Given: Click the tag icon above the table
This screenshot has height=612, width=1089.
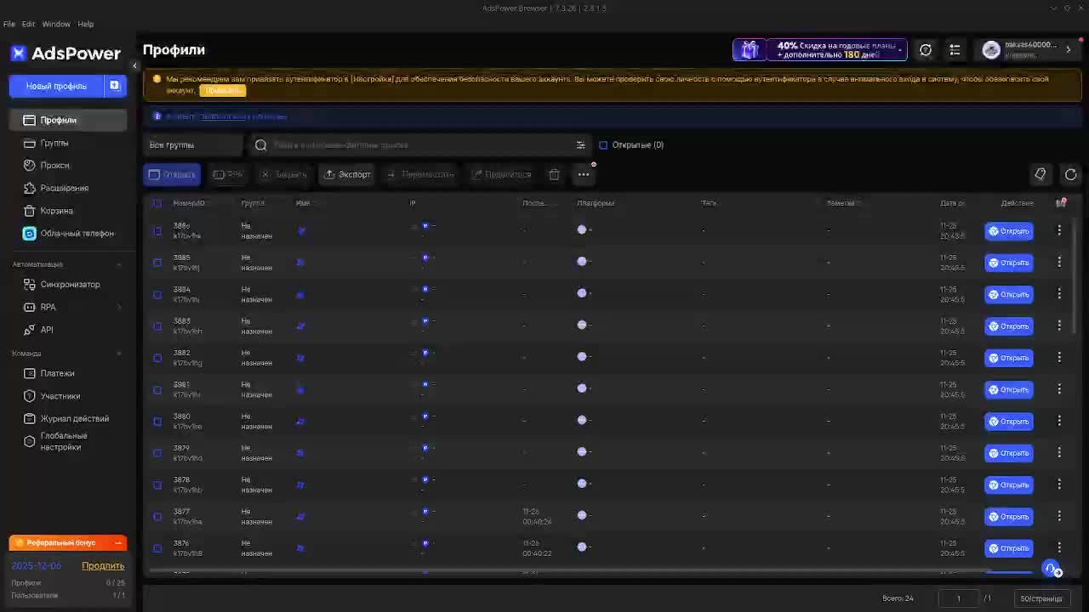Looking at the screenshot, I should [1040, 174].
